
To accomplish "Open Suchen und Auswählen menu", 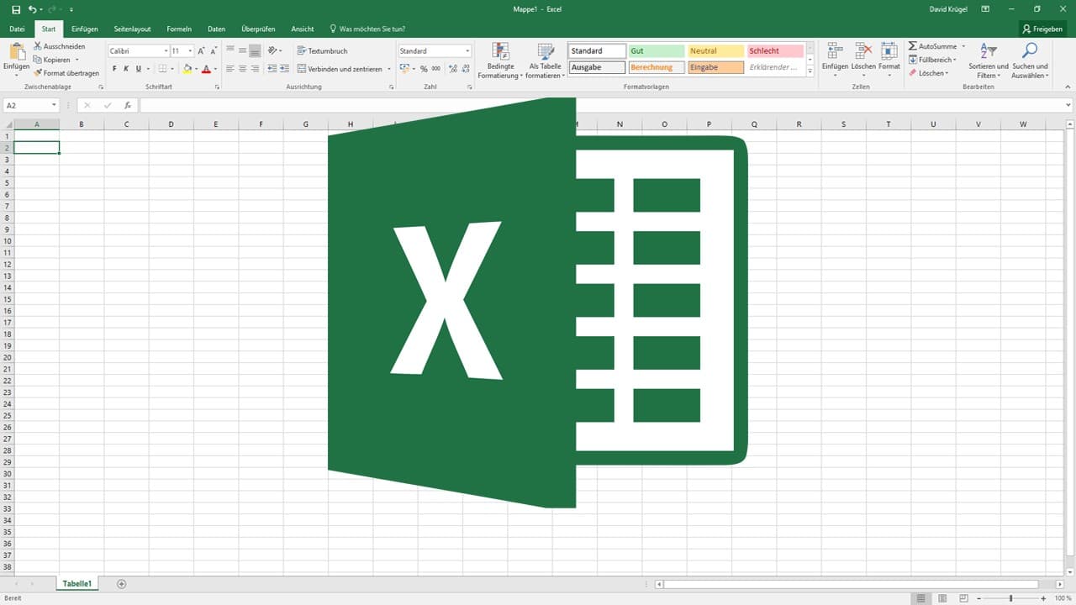I will (1030, 60).
